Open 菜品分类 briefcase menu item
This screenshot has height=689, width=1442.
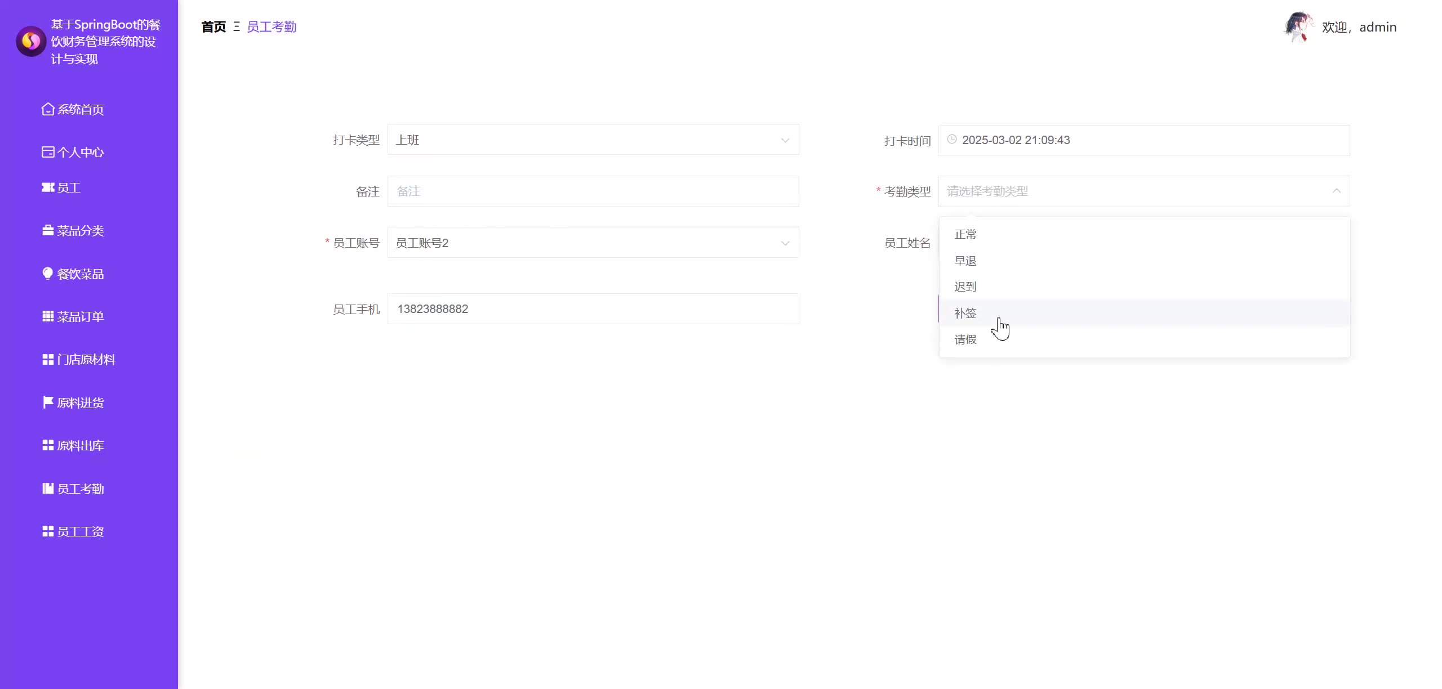pos(80,231)
